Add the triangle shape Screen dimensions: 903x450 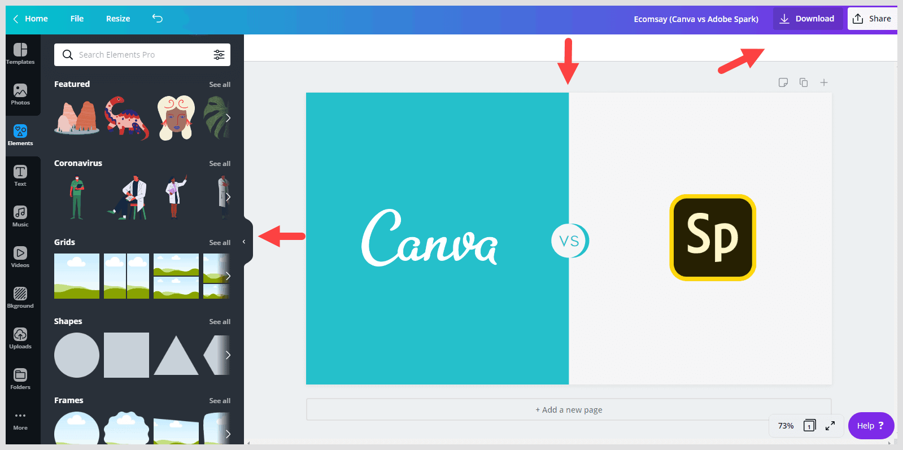coord(176,356)
